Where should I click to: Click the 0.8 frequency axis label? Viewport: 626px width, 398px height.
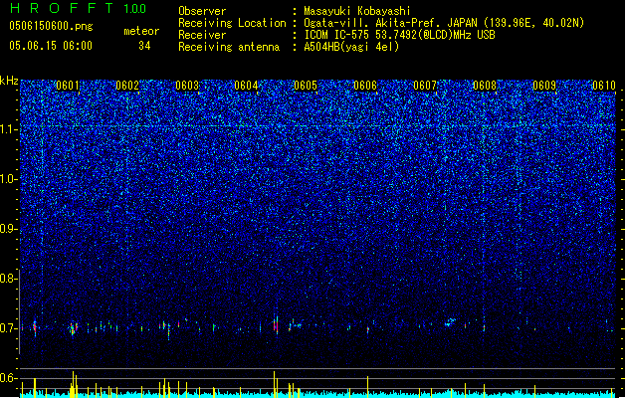pyautogui.click(x=7, y=279)
